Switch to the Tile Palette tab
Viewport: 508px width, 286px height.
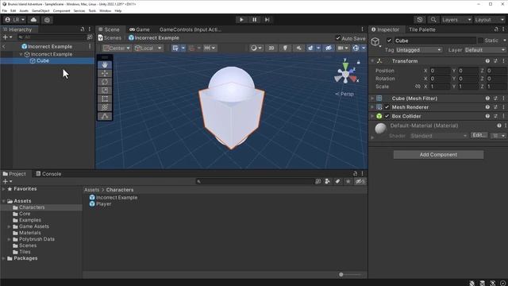pyautogui.click(x=422, y=29)
